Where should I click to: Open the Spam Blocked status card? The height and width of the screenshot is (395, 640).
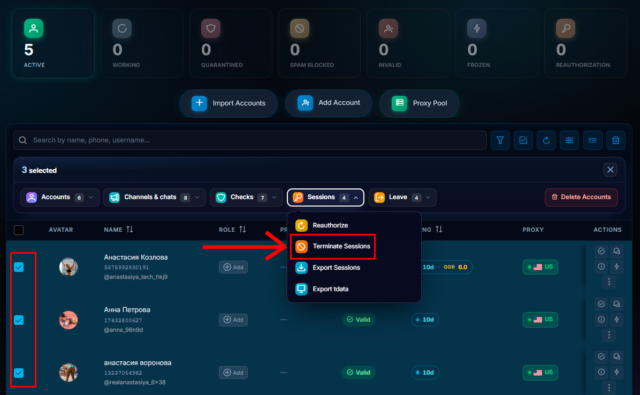tap(319, 43)
